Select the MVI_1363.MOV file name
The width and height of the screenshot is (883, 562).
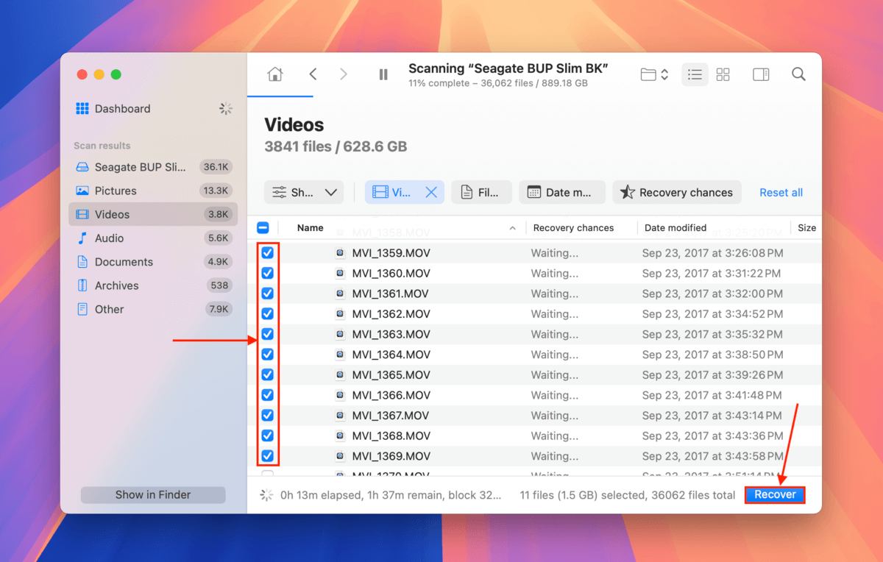coord(391,335)
